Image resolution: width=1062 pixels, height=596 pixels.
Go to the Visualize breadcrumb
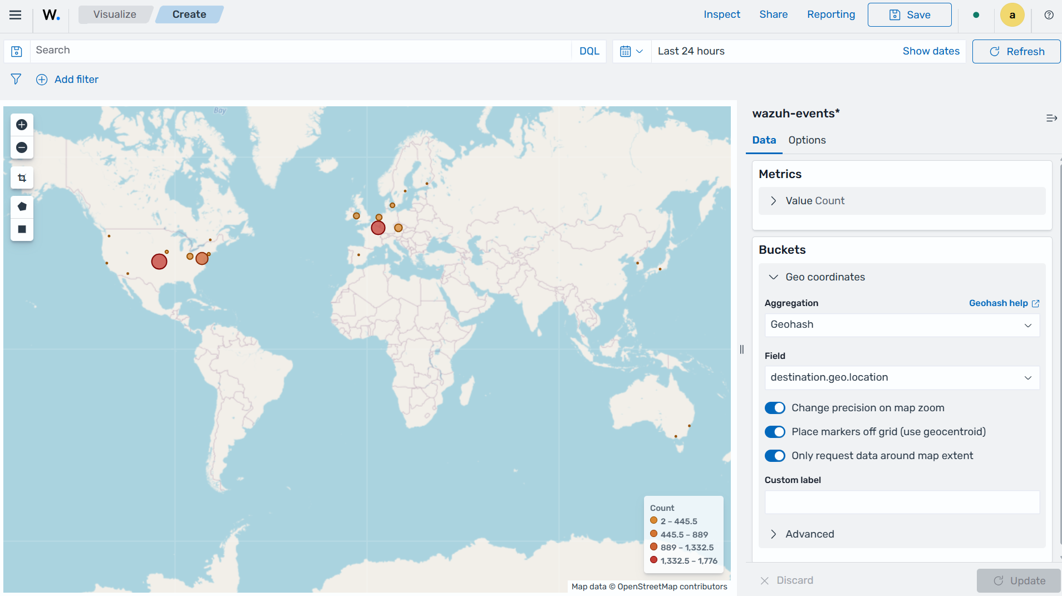115,14
